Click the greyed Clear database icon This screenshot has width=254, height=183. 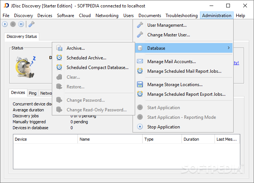point(59,77)
